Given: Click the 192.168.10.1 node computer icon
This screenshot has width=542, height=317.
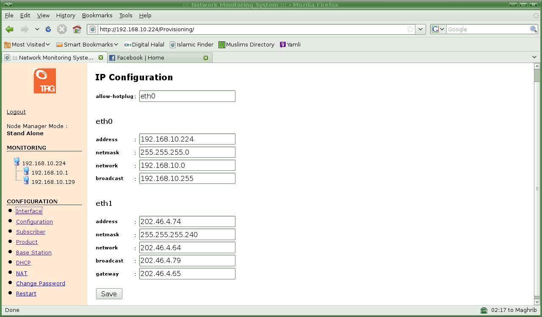Looking at the screenshot, I should 26,172.
